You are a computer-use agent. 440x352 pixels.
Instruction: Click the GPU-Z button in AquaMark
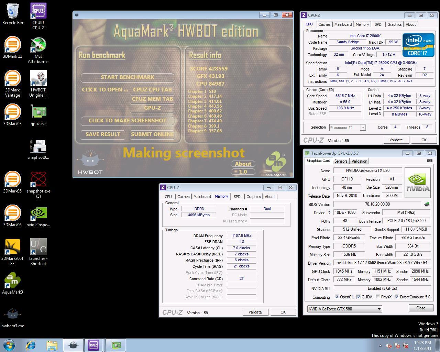(152, 108)
